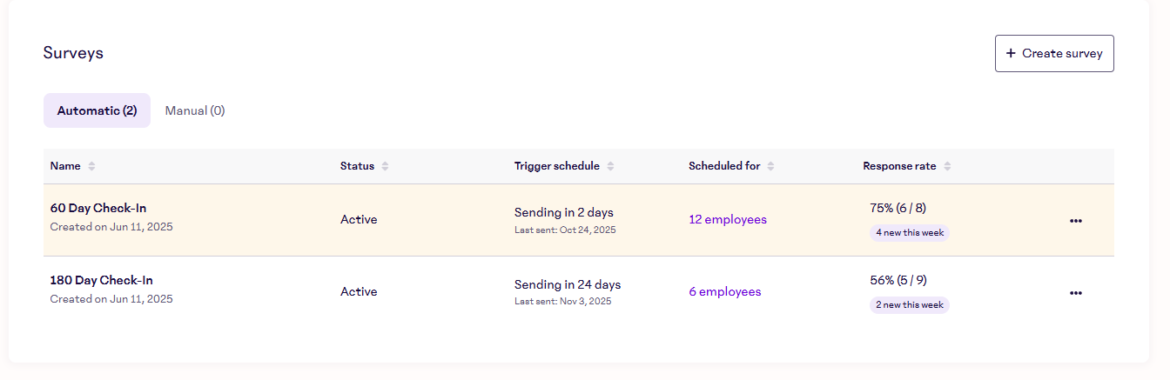Open the 180 Day Check-In survey
Viewport: 1170px width, 380px height.
pos(102,280)
